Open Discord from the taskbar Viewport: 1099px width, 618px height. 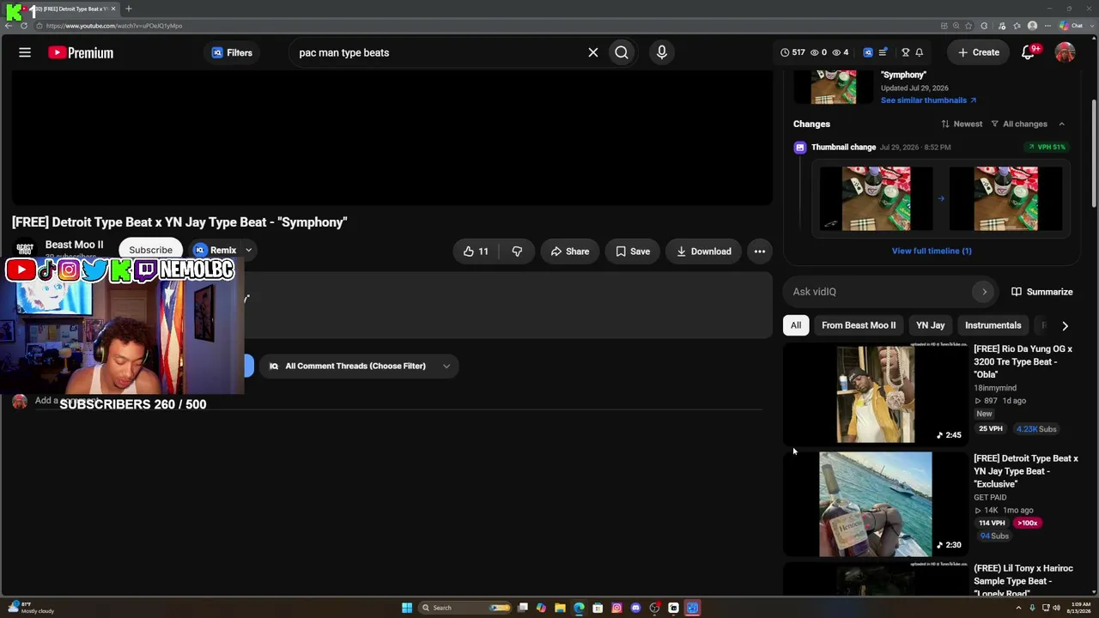point(635,608)
